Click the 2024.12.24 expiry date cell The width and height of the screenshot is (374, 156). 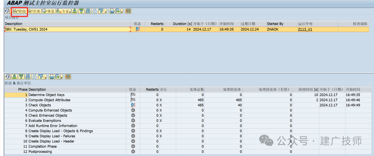(x=253, y=29)
